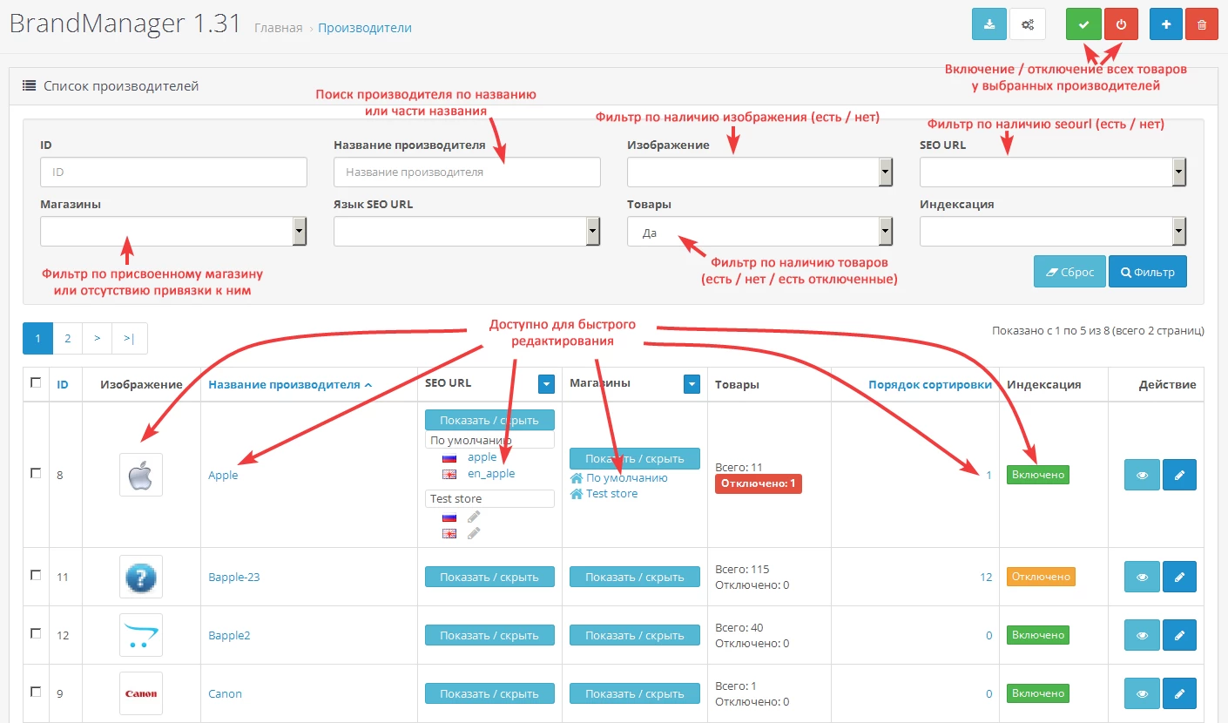Image resolution: width=1228 pixels, height=723 pixels.
Task: Click Canon logo image thumbnail
Action: (141, 693)
